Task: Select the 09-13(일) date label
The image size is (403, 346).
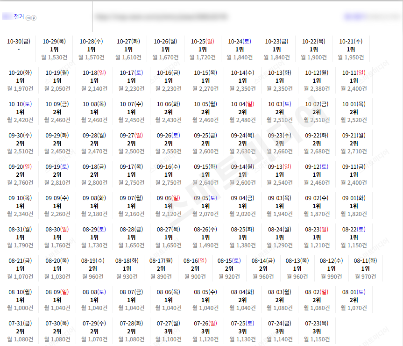Action: coord(280,167)
